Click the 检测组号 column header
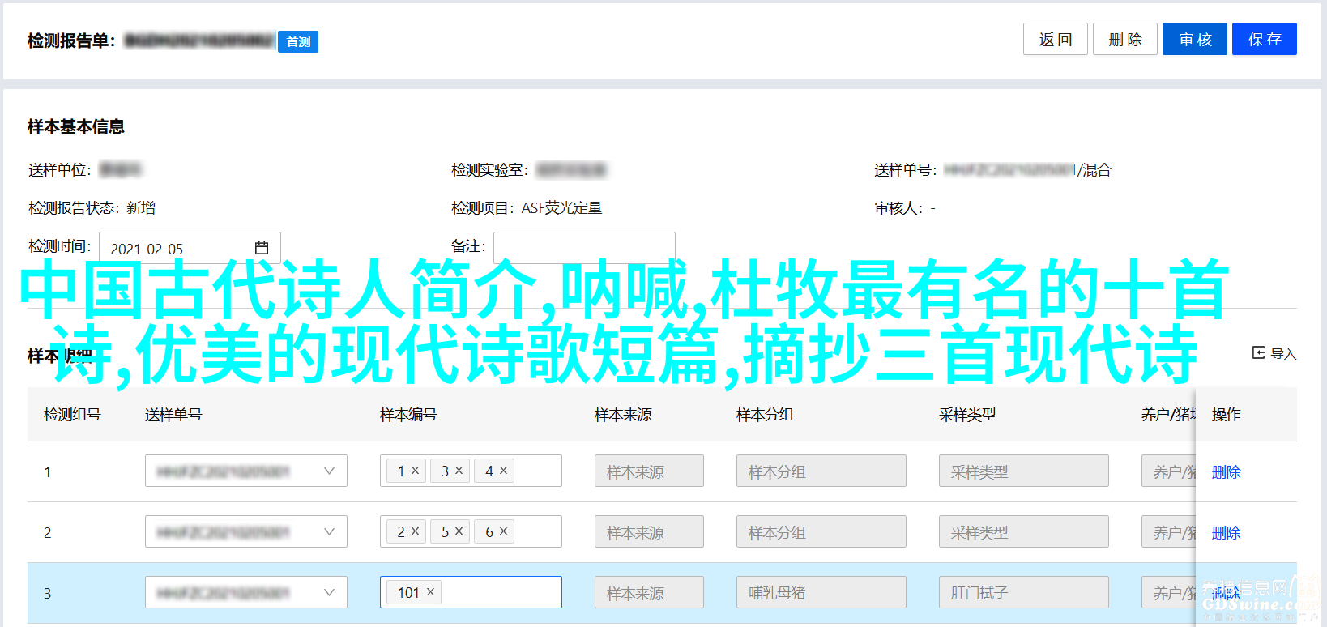 tap(72, 414)
